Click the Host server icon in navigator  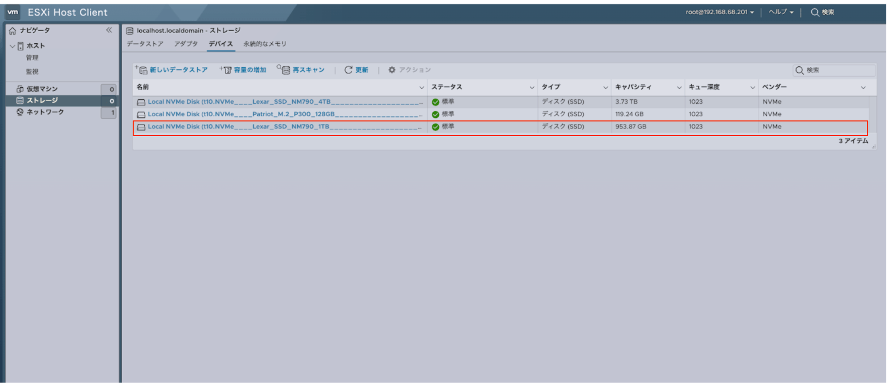tap(21, 46)
